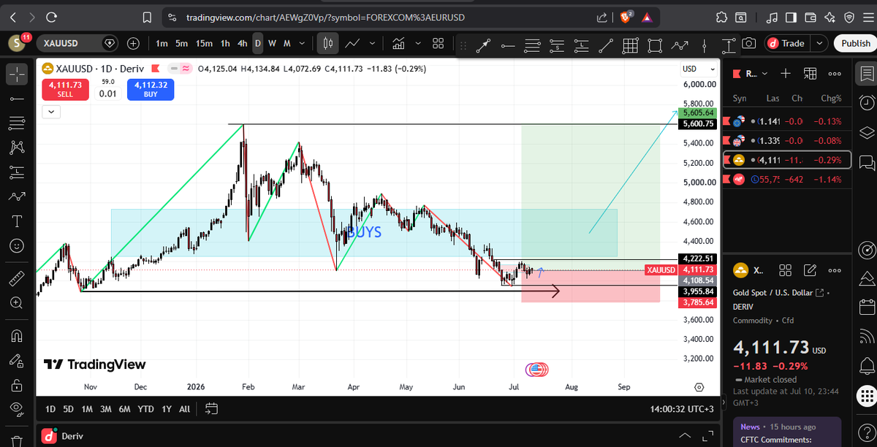Open the Deriv trading panel tab
Viewport: 877px width, 447px height.
coord(63,436)
